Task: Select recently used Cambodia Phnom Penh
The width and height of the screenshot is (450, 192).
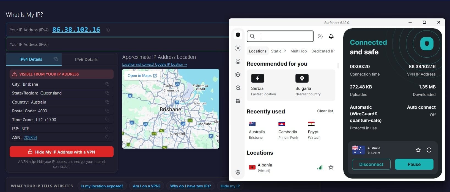Action: 288,130
